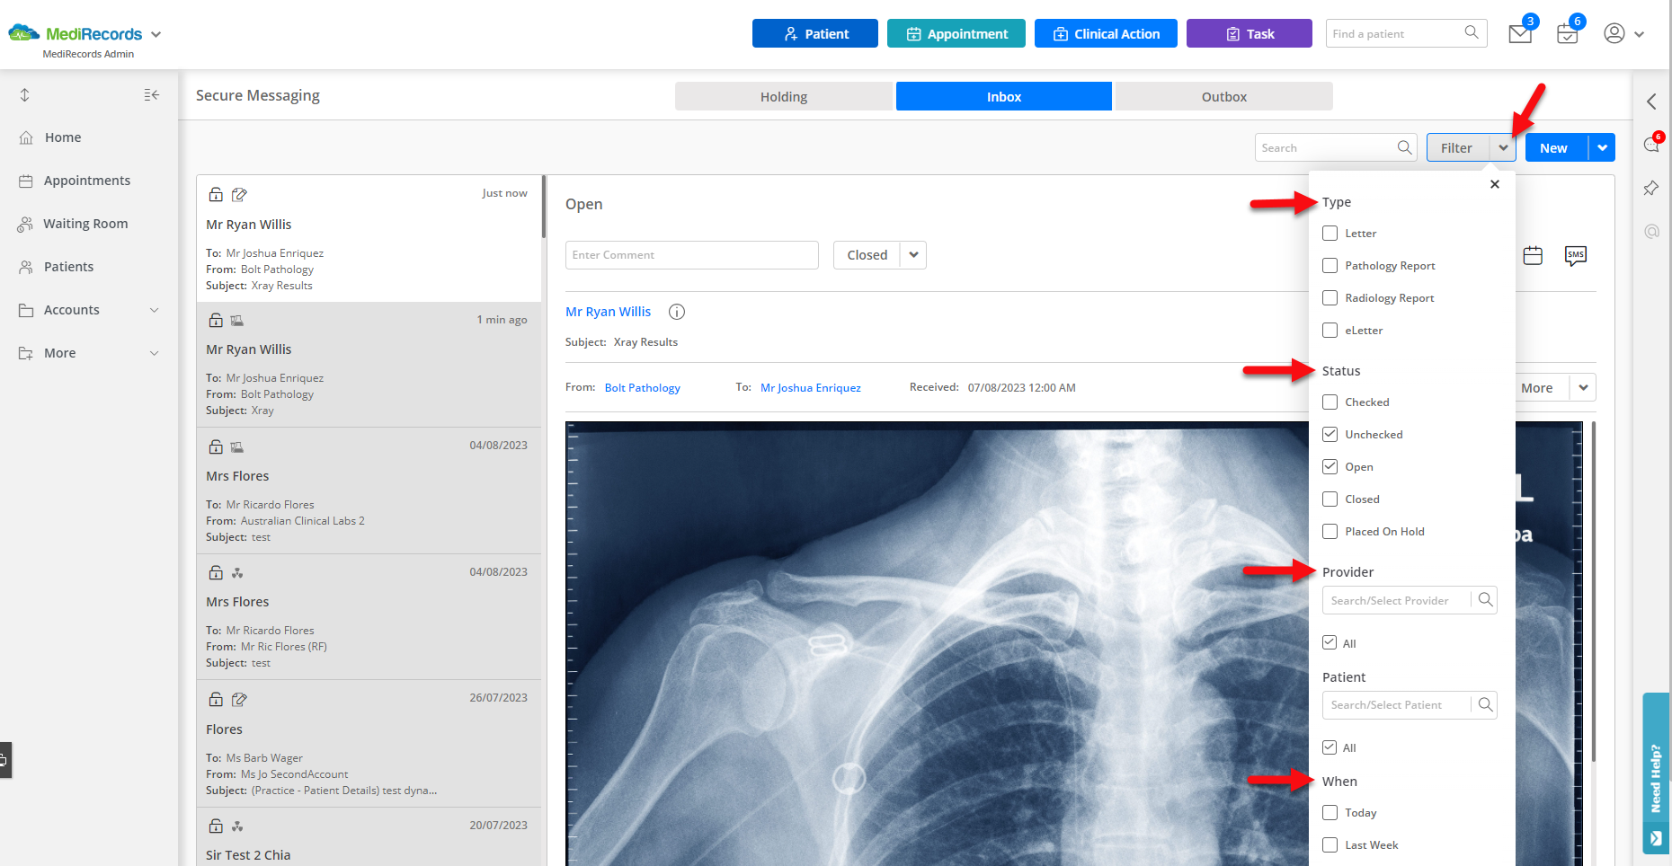Image resolution: width=1672 pixels, height=866 pixels.
Task: Click the Appointment button
Action: (x=956, y=33)
